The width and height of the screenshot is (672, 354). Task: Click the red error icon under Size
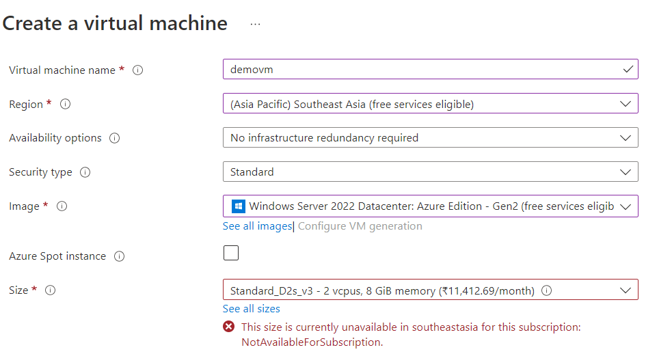(x=229, y=327)
